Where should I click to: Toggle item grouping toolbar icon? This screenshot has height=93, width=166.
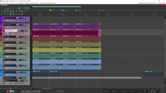pyautogui.click(x=28, y=8)
